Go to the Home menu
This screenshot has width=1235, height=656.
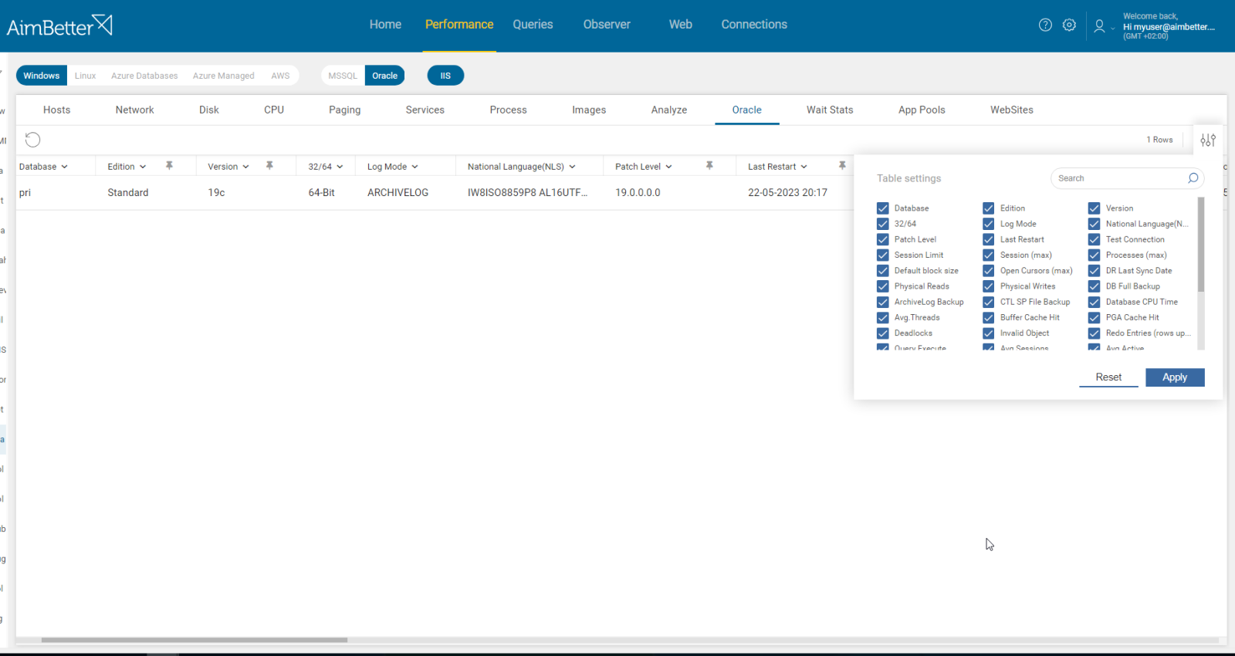coord(385,25)
